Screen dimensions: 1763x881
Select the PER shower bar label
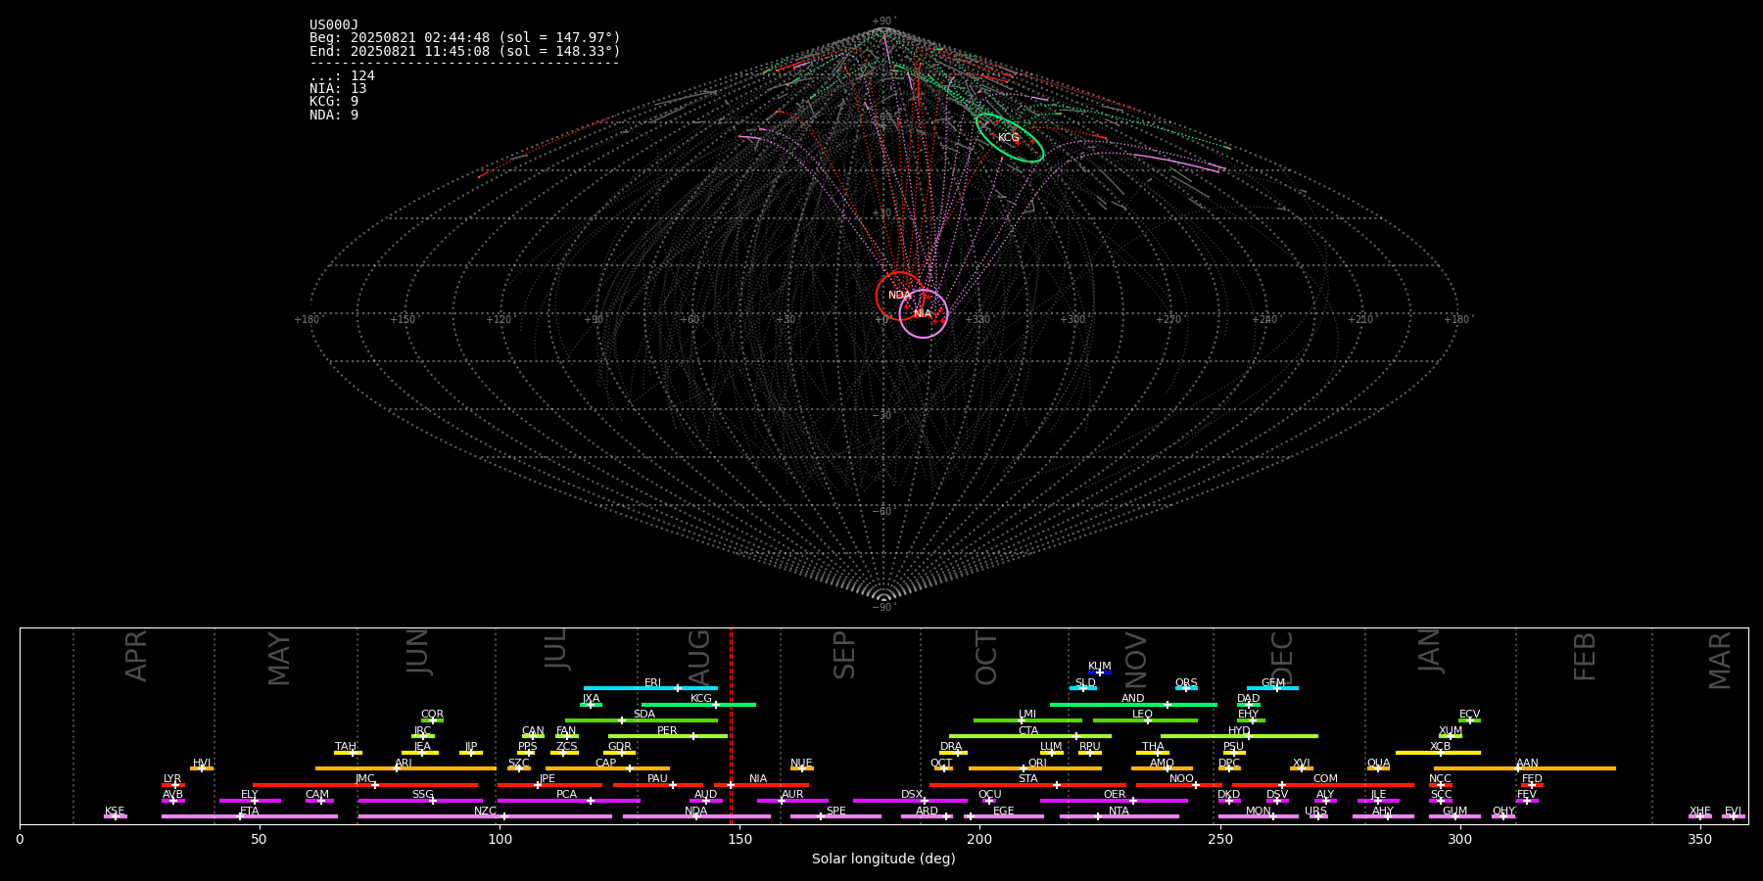667,731
